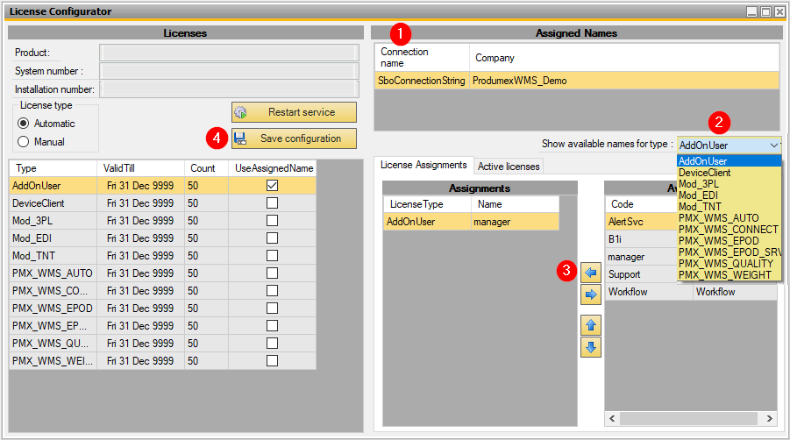Click the Save configuration floppy disk icon

240,138
